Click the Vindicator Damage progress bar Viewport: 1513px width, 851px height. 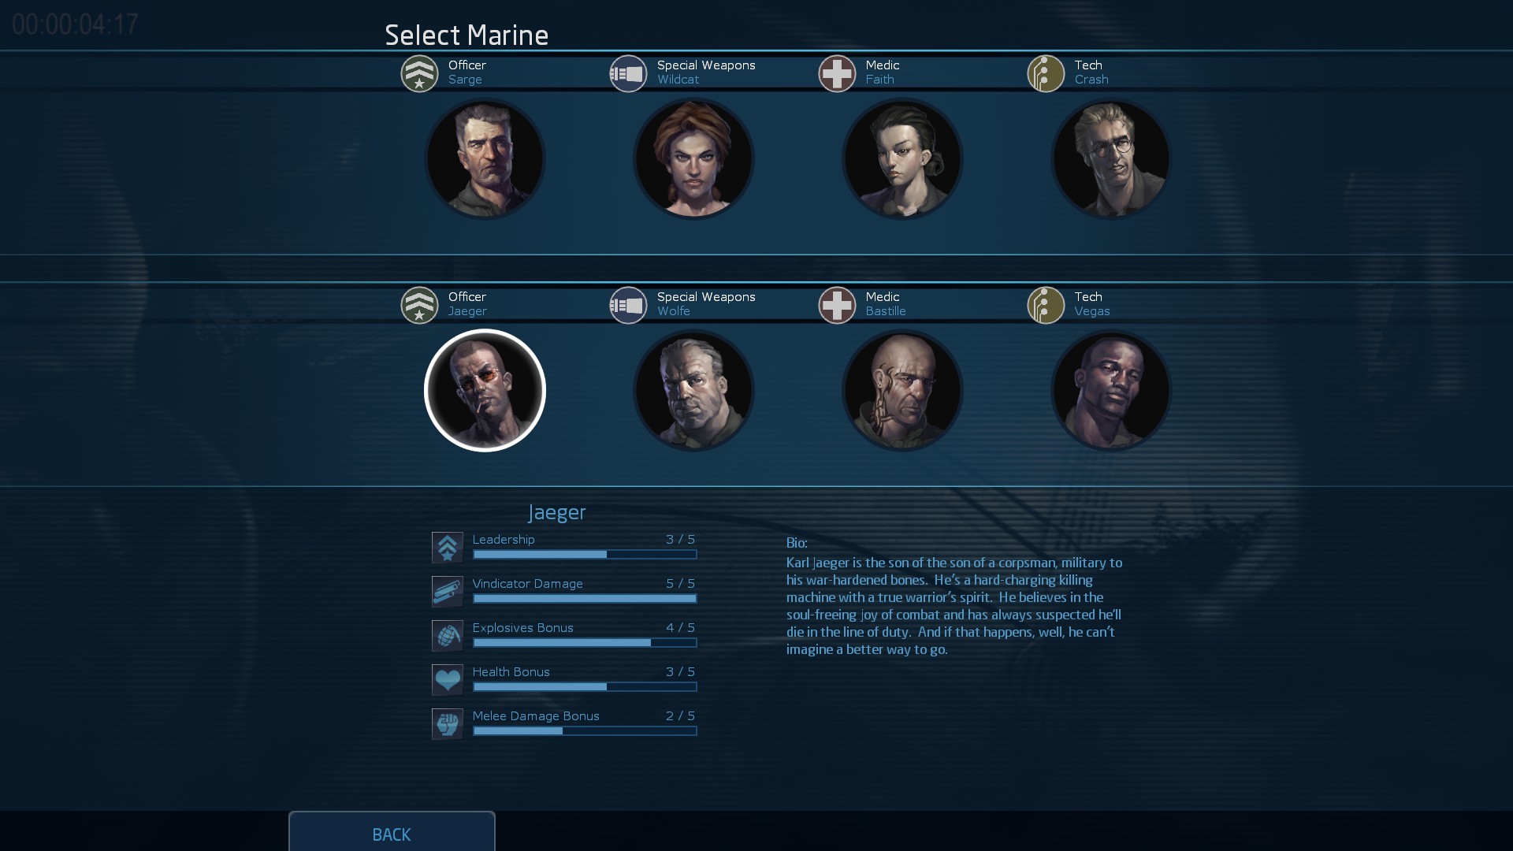pos(585,599)
